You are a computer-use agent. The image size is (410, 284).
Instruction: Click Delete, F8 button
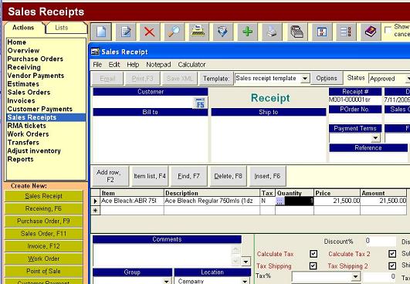coord(229,176)
